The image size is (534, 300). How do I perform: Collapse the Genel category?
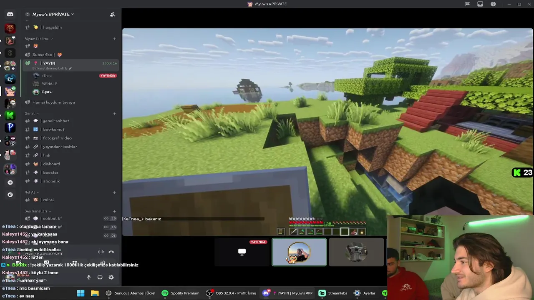pos(31,113)
